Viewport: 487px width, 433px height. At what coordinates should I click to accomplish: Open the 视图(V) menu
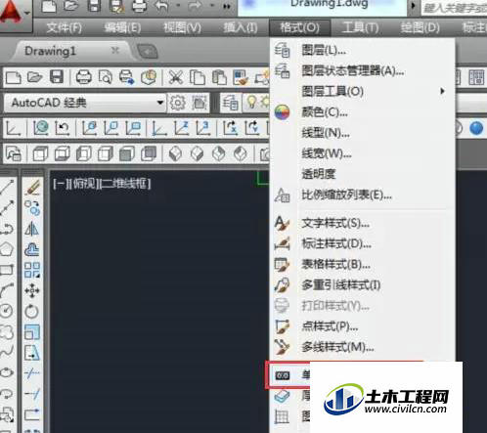(x=182, y=27)
